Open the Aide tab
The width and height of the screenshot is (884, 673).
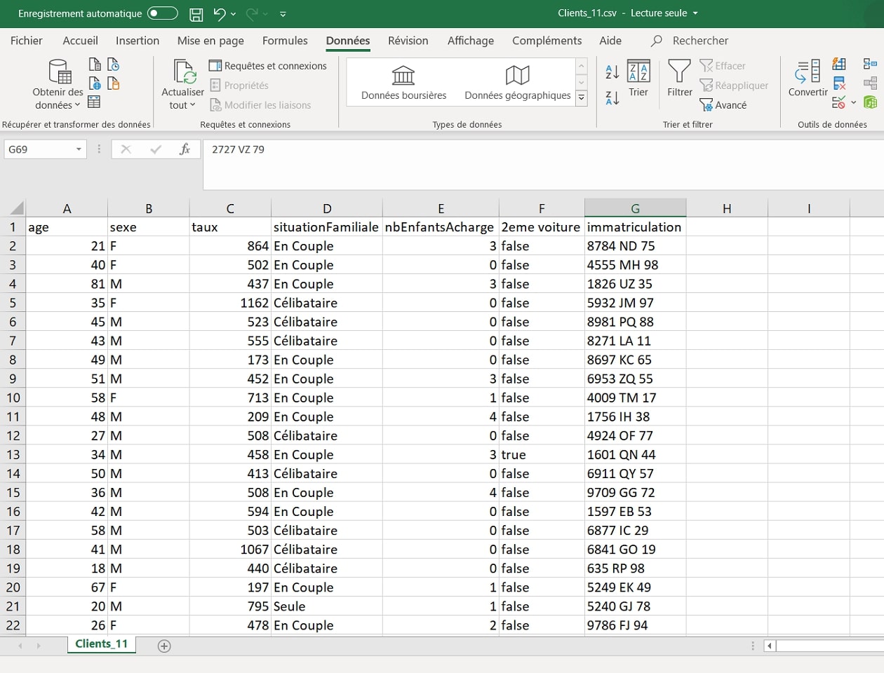[x=610, y=41]
